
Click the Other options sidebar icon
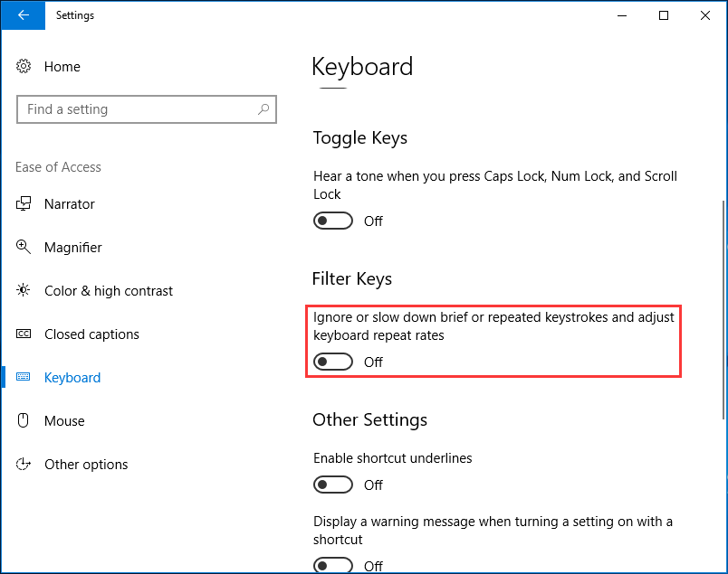click(x=24, y=465)
